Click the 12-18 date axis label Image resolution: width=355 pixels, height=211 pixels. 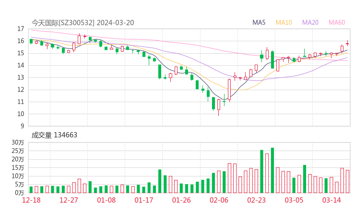[31, 200]
